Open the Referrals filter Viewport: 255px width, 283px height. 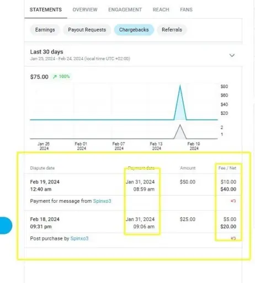[x=172, y=30]
